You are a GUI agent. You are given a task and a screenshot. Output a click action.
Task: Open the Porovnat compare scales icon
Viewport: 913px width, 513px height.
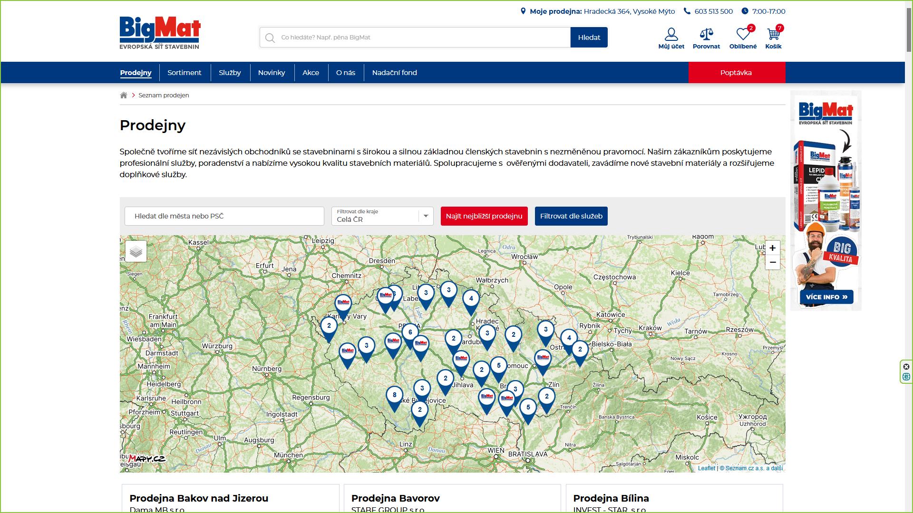(x=706, y=38)
